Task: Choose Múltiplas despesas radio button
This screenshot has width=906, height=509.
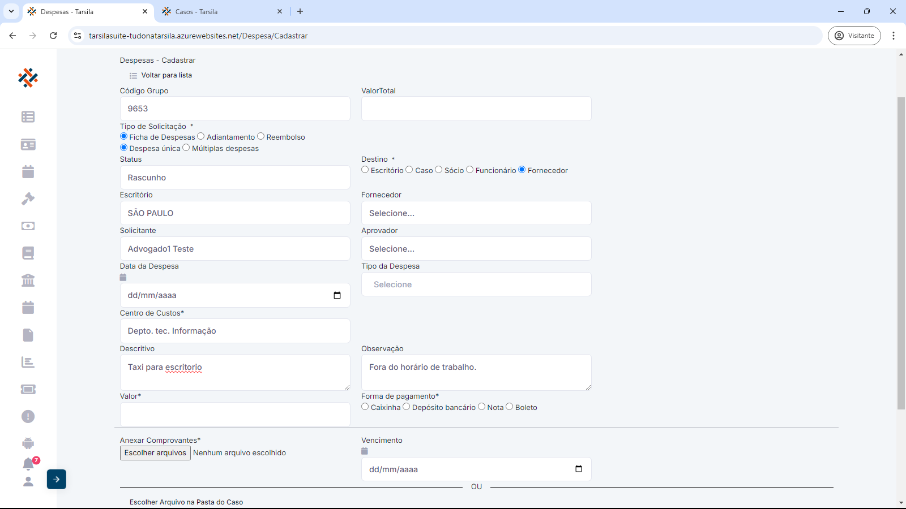Action: tap(186, 148)
